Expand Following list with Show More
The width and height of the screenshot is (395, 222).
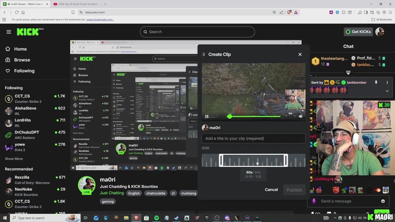[x=14, y=159]
